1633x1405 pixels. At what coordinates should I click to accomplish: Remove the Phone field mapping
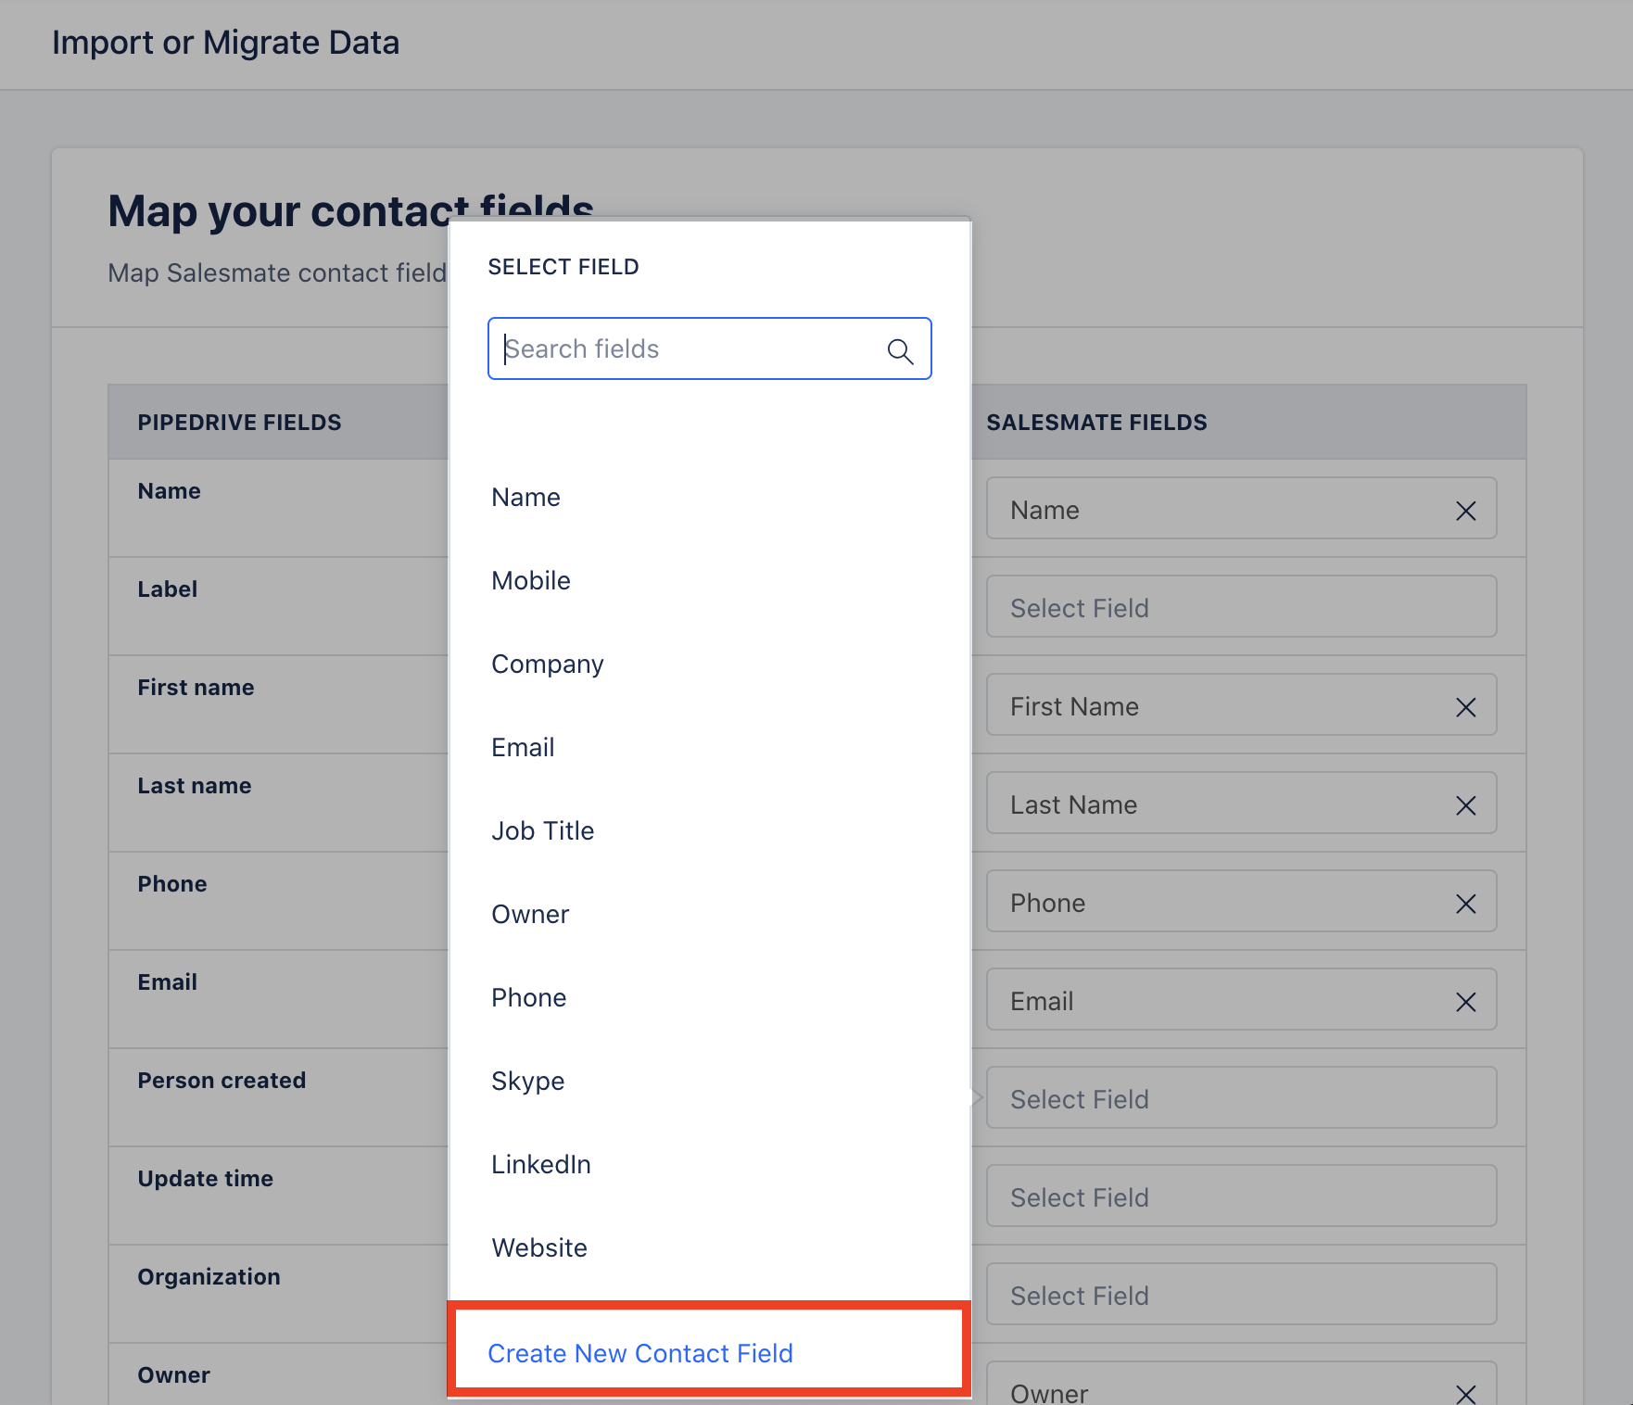1465,904
